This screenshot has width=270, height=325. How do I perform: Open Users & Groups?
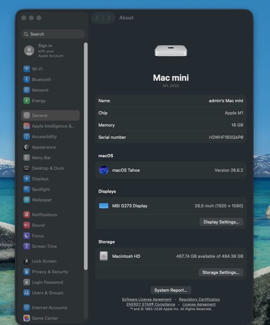pos(50,293)
